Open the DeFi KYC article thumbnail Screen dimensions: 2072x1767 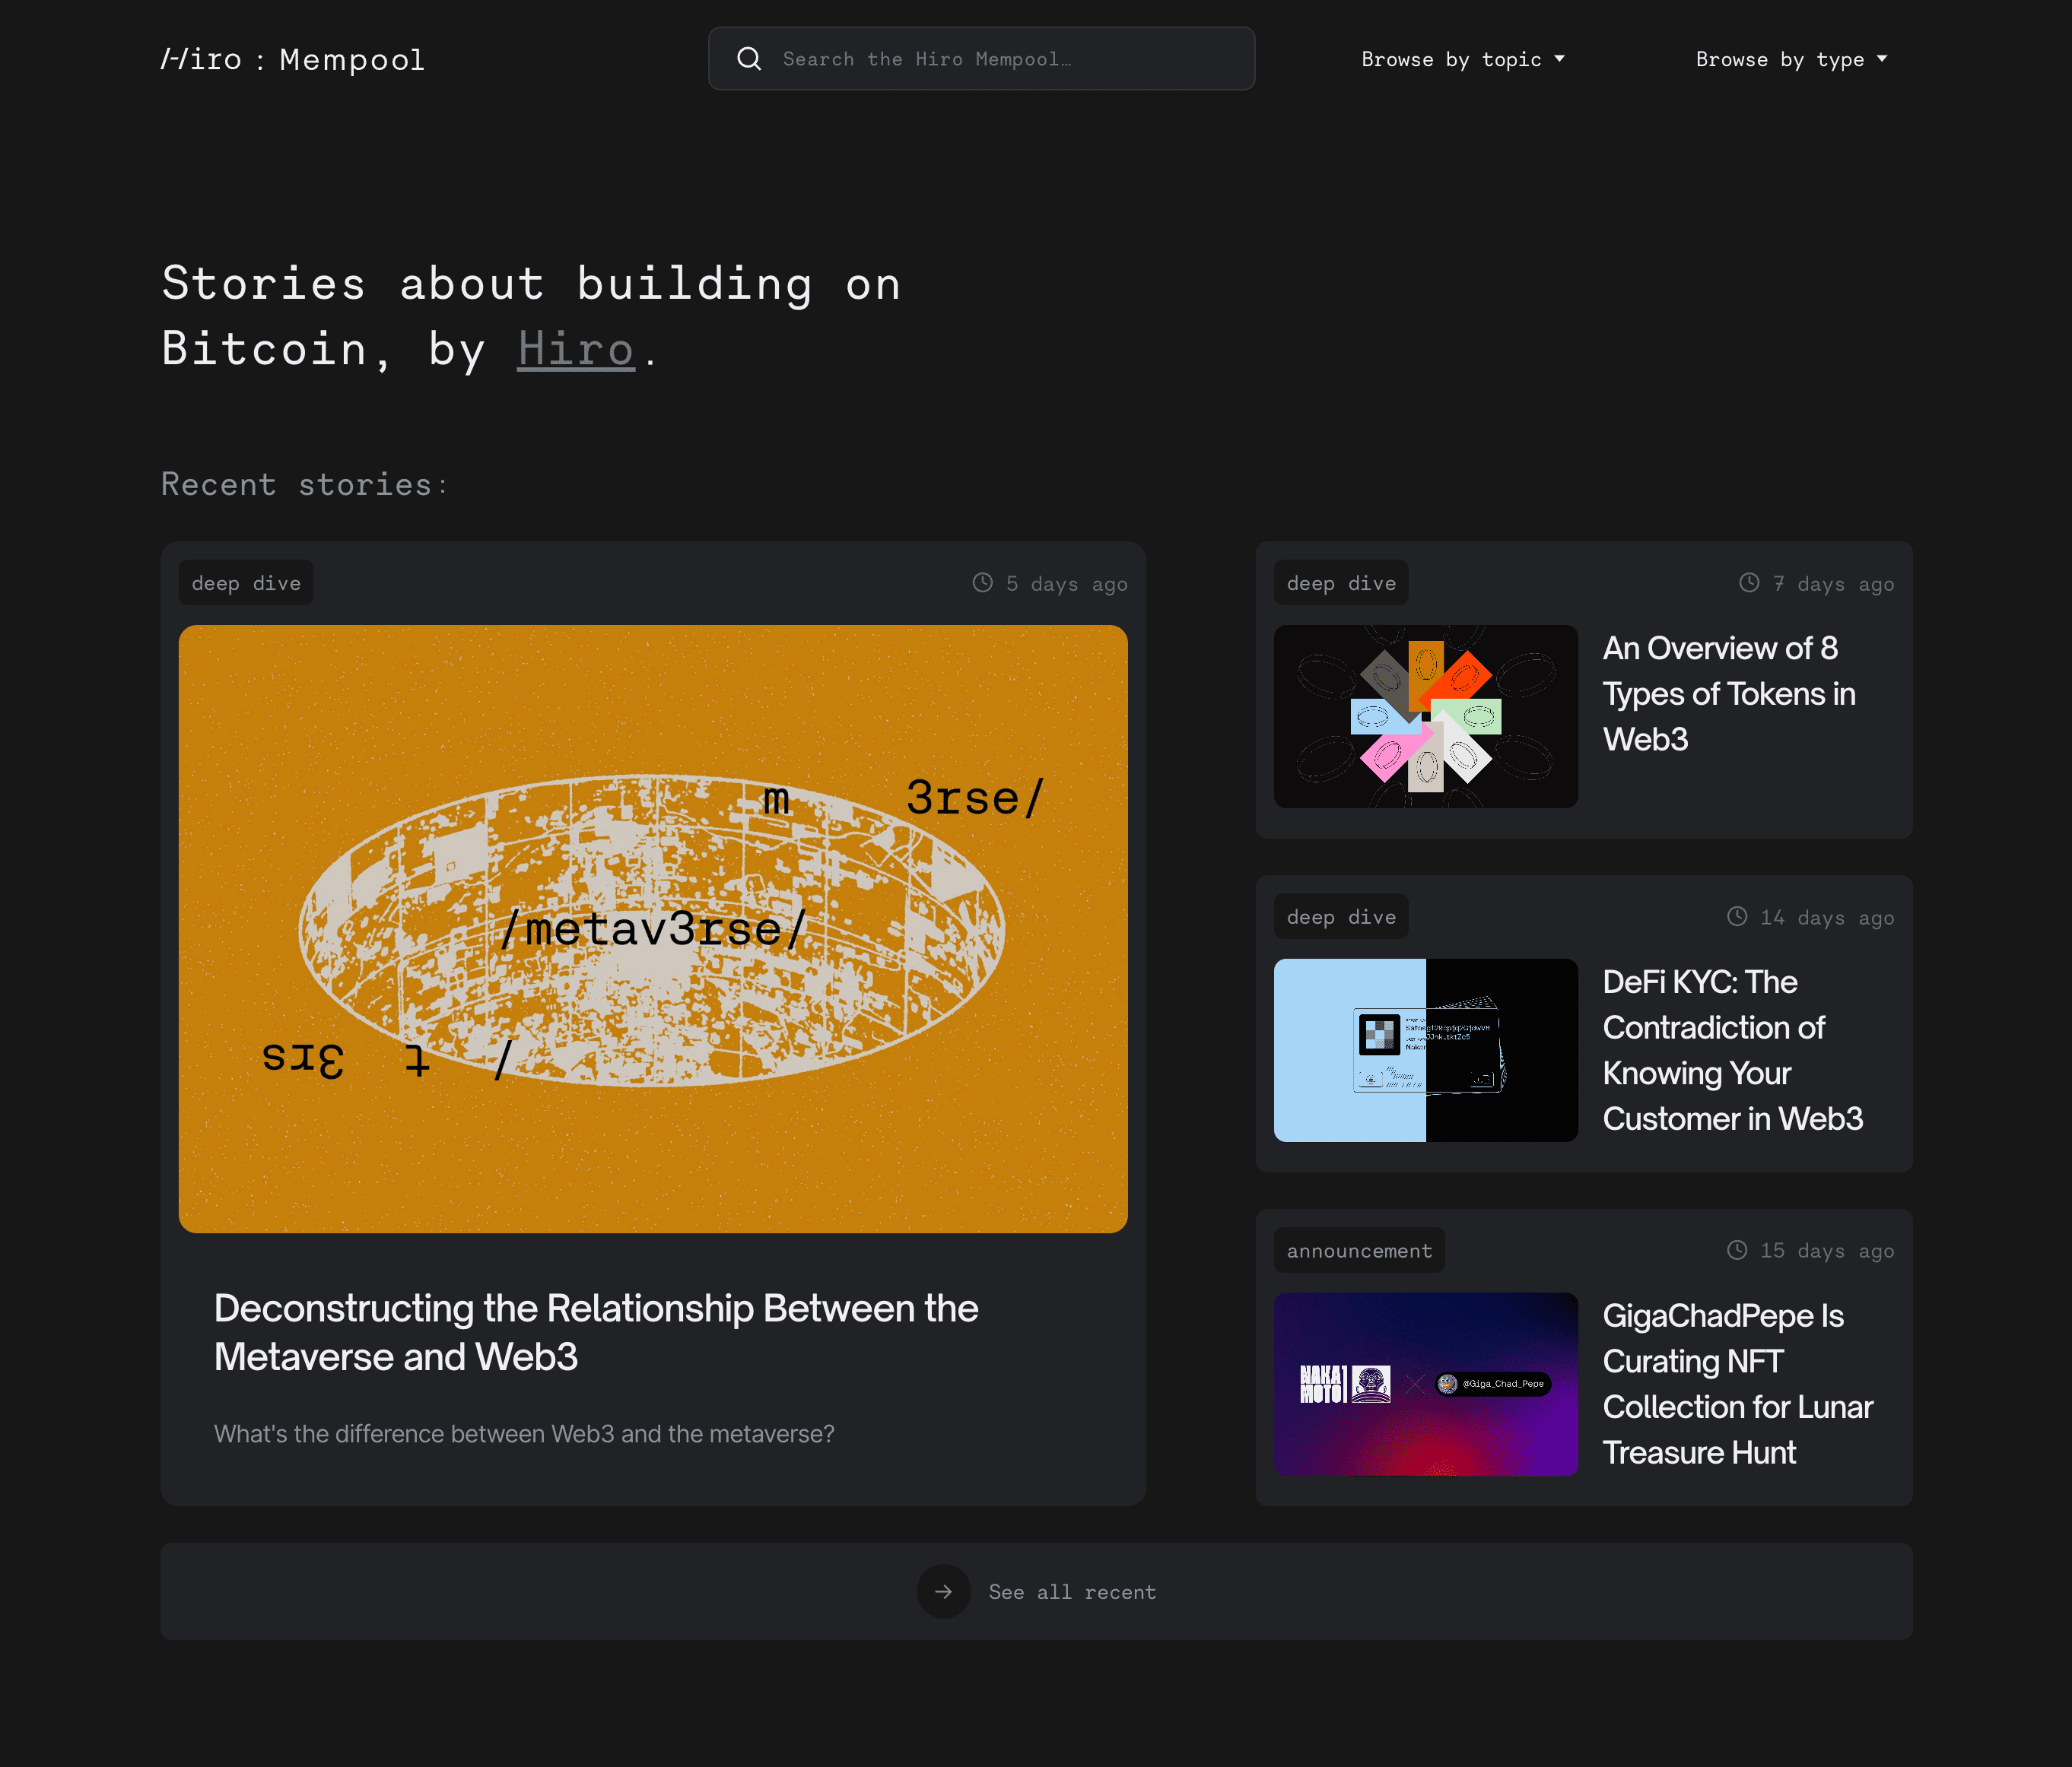coord(1426,1051)
